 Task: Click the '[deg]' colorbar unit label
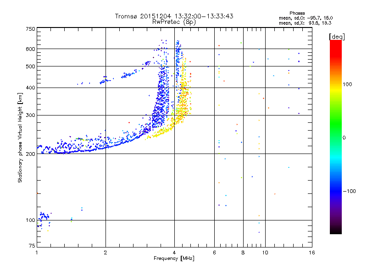pos(337,37)
